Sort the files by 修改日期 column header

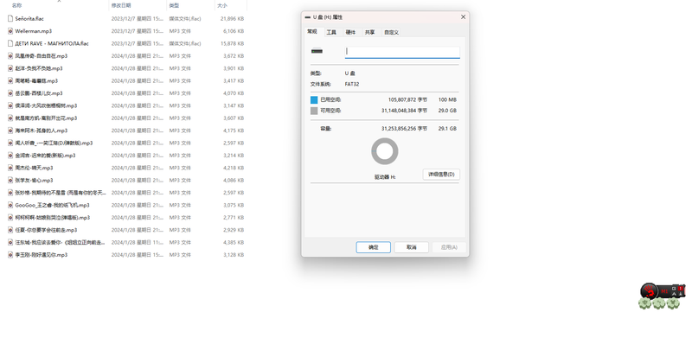tap(121, 5)
